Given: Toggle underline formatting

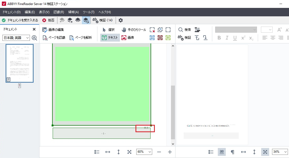Looking at the screenshot, I should tap(235, 38).
